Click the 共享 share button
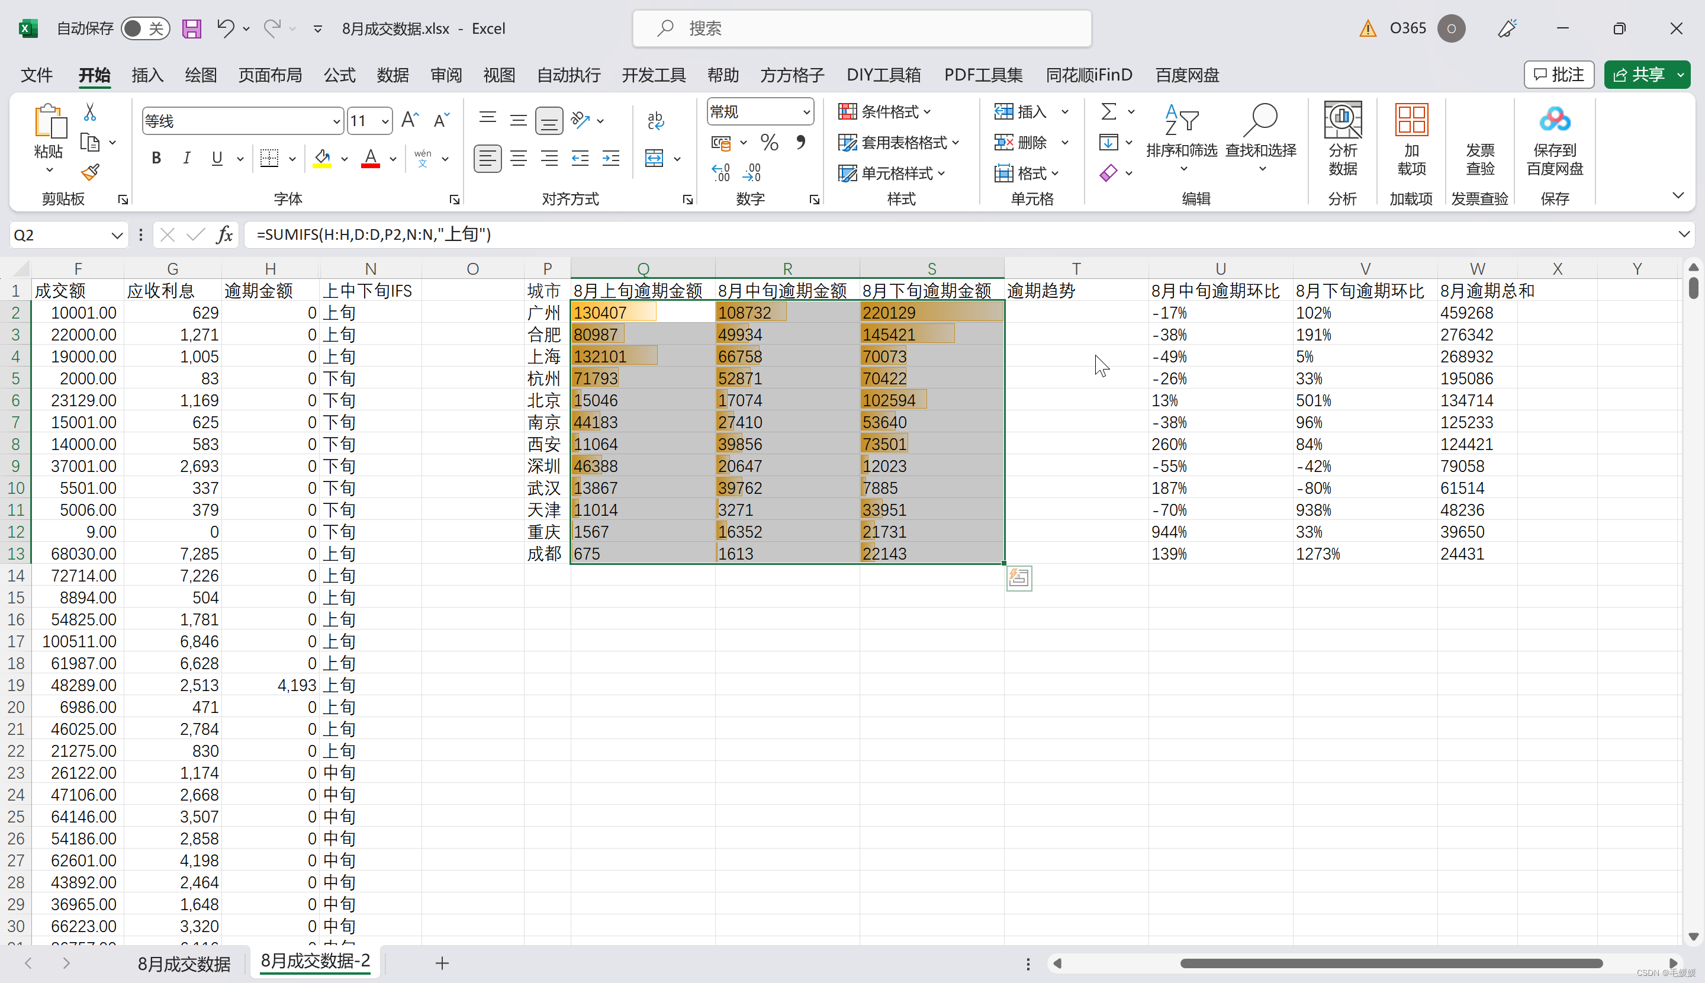Image resolution: width=1705 pixels, height=983 pixels. [1639, 74]
